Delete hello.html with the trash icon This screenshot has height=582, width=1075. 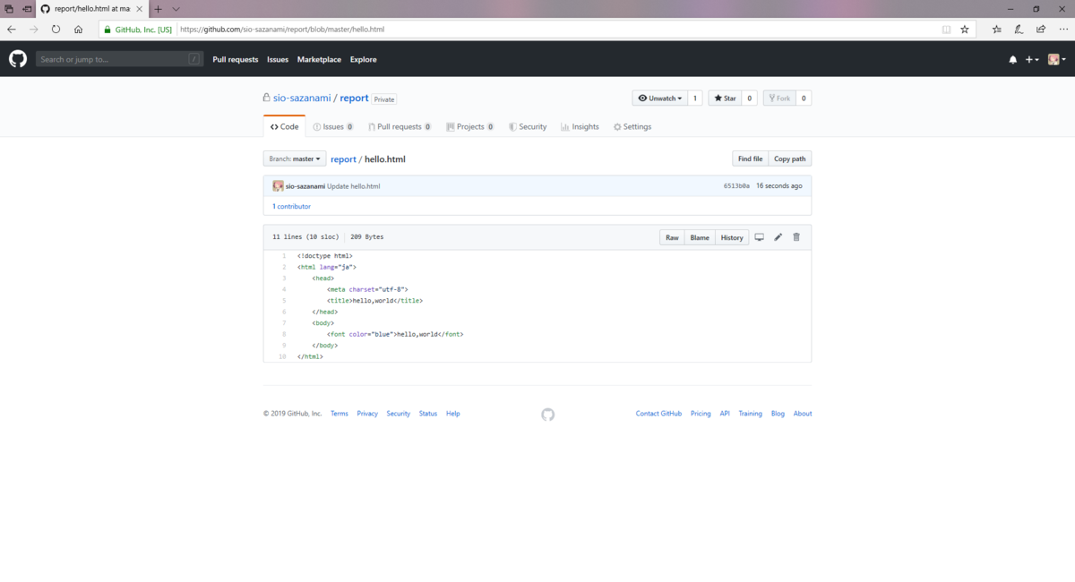pyautogui.click(x=796, y=237)
